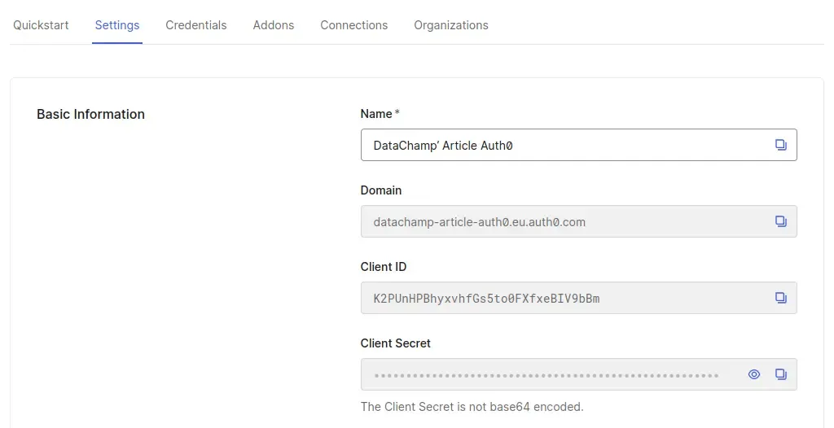Image resolution: width=834 pixels, height=428 pixels.
Task: Click the Client ID label
Action: pyautogui.click(x=384, y=267)
